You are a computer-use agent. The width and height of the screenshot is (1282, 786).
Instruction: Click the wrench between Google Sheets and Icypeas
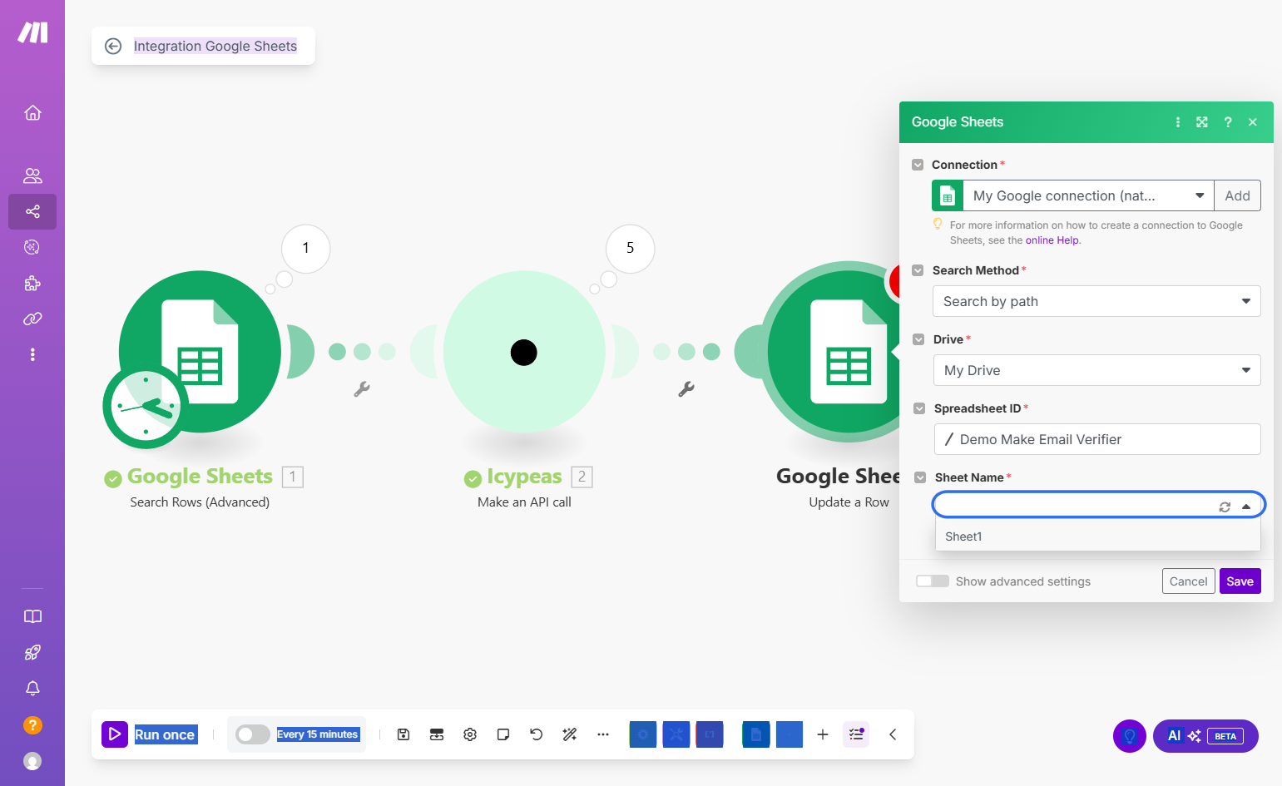pos(362,388)
